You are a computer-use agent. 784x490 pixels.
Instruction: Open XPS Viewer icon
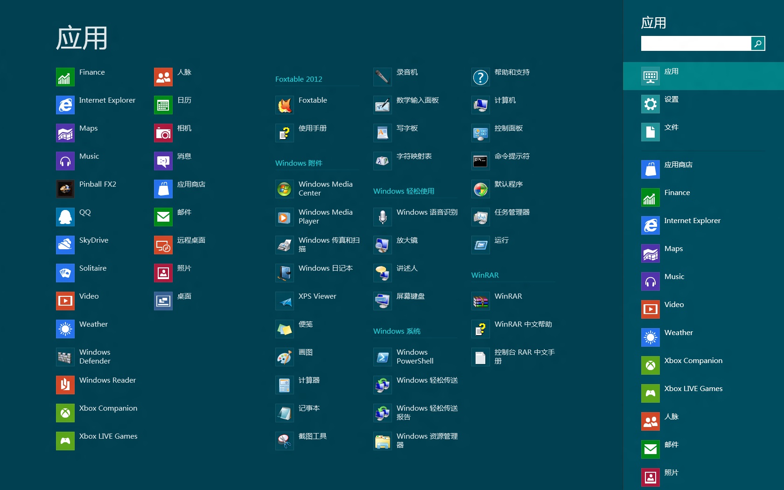point(285,301)
